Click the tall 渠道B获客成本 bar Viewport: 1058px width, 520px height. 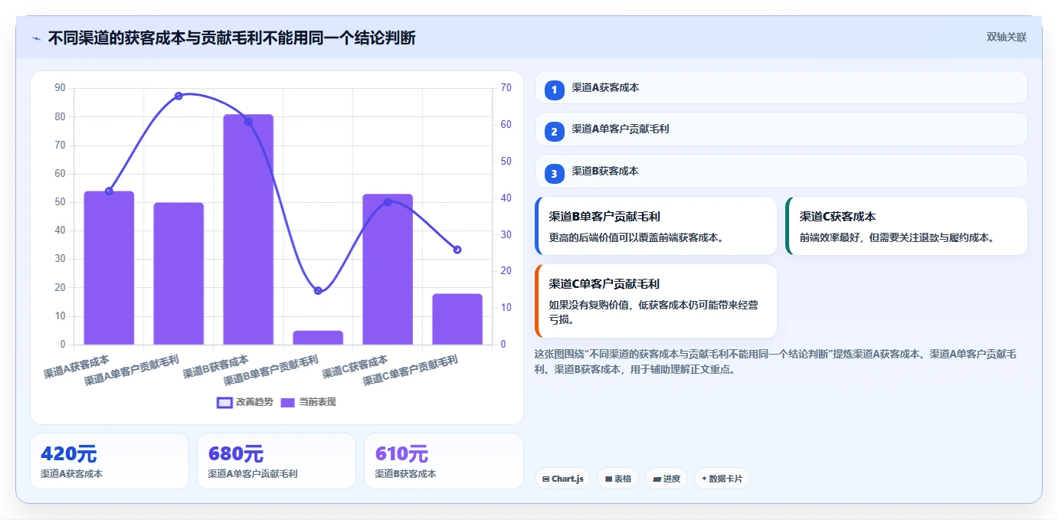(x=248, y=230)
